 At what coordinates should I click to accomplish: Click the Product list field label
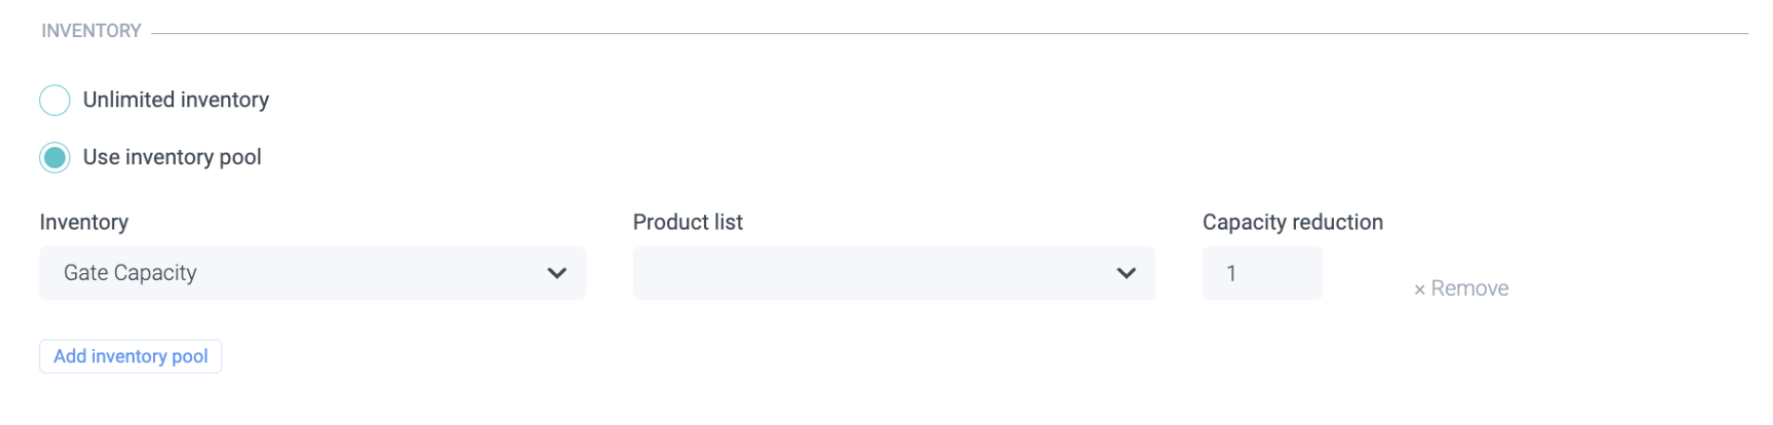click(x=688, y=222)
